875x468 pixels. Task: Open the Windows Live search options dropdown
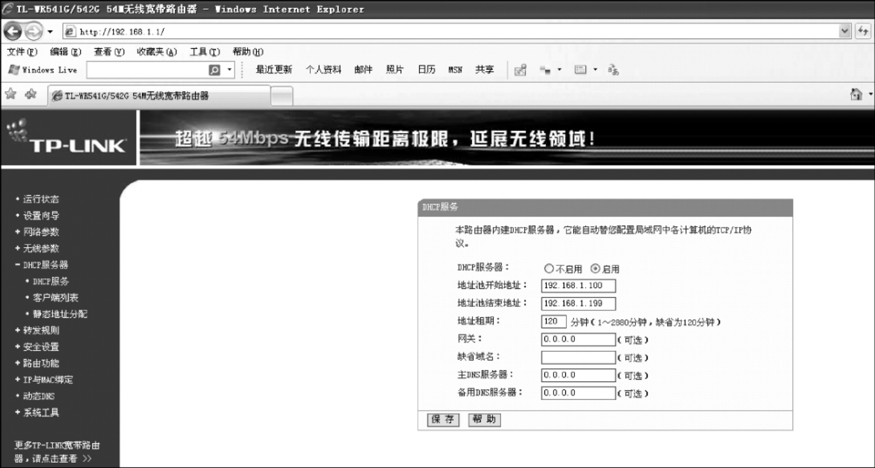pyautogui.click(x=229, y=70)
